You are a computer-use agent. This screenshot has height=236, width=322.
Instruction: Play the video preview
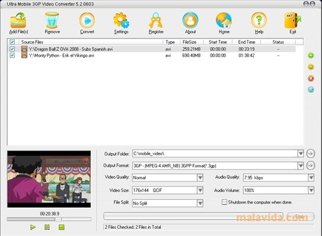(x=33, y=227)
